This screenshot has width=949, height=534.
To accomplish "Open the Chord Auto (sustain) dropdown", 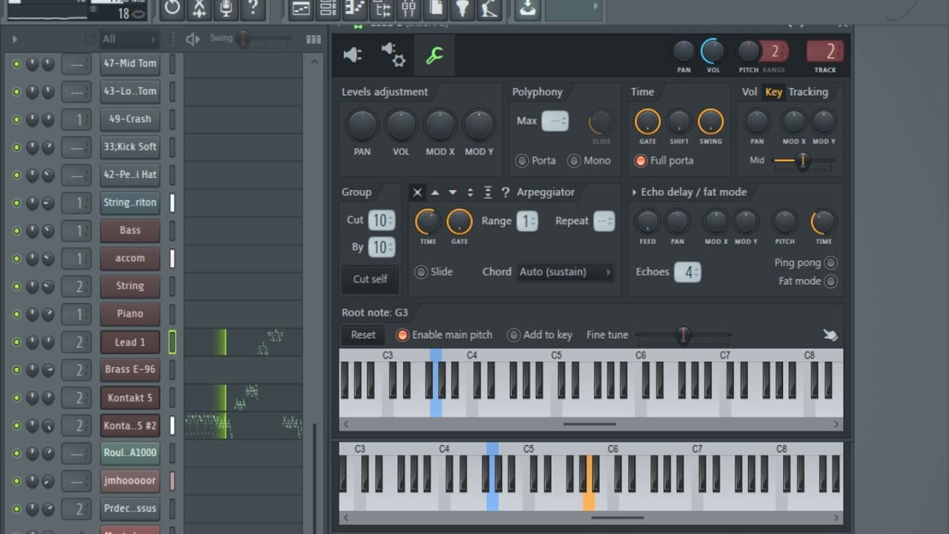I will tap(566, 272).
